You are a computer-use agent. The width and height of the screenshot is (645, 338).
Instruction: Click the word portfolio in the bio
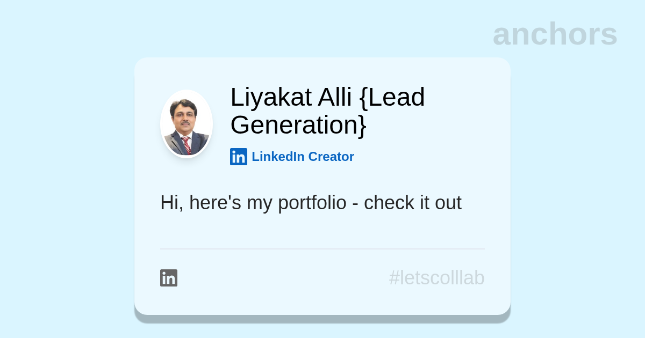[312, 204]
